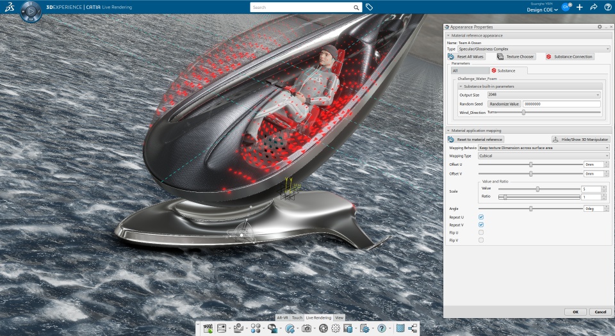This screenshot has height=336, width=615.
Task: Click the document with gear icon
Action: click(x=365, y=328)
